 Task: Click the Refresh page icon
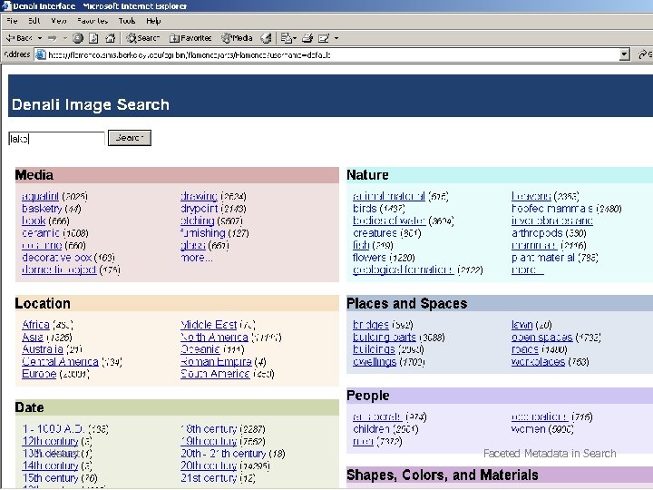click(93, 38)
